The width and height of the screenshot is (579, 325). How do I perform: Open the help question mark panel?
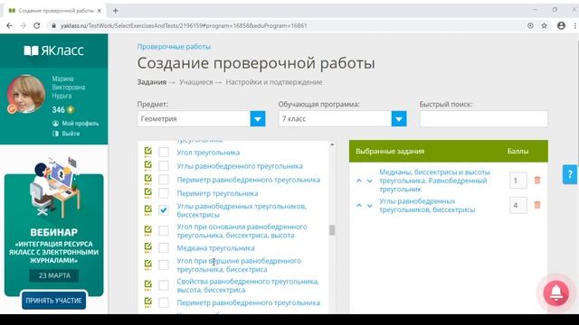tap(570, 174)
